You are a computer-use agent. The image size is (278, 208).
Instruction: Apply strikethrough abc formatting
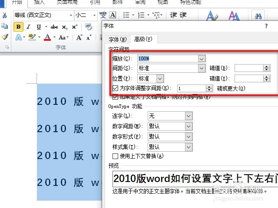(x=54, y=27)
